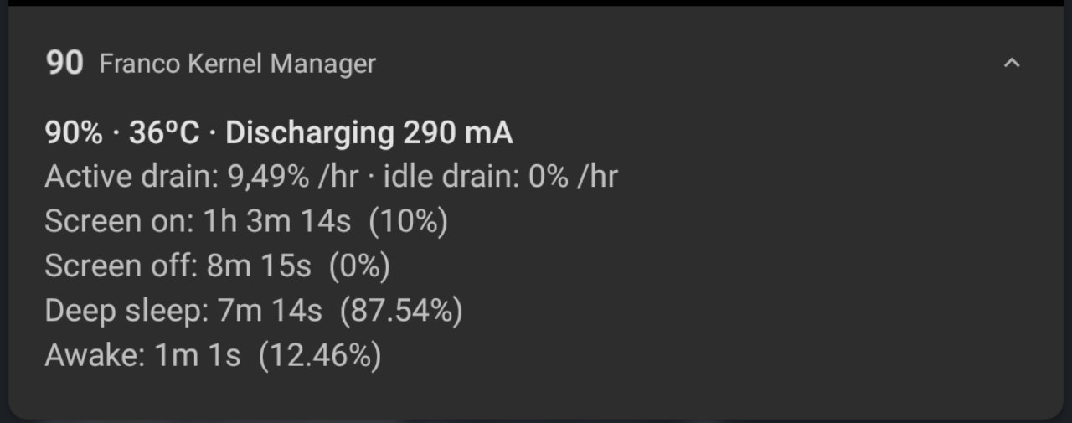Click the (12.46%) awake percentage

(320, 355)
